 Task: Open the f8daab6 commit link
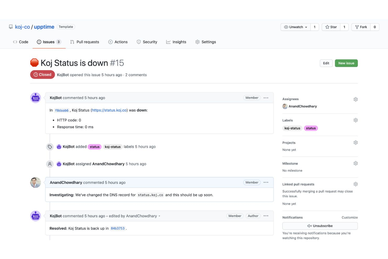click(62, 110)
